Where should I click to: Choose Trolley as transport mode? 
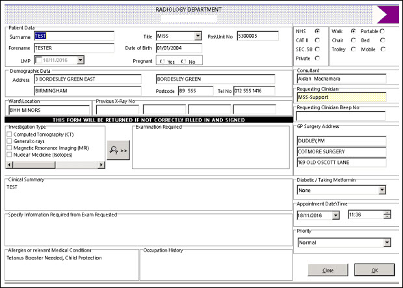[x=354, y=49]
